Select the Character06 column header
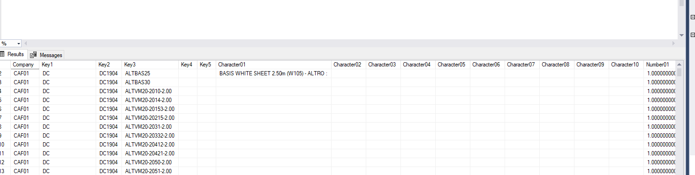 (487, 65)
